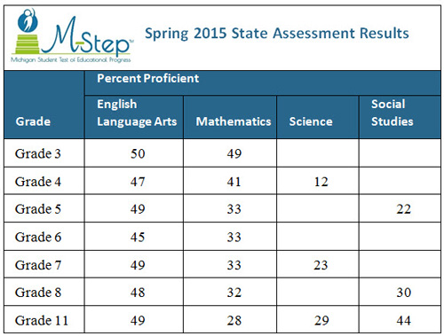Click the Grade 11 Mathematics value 28
Image resolution: width=444 pixels, height=336 pixels.
click(234, 321)
